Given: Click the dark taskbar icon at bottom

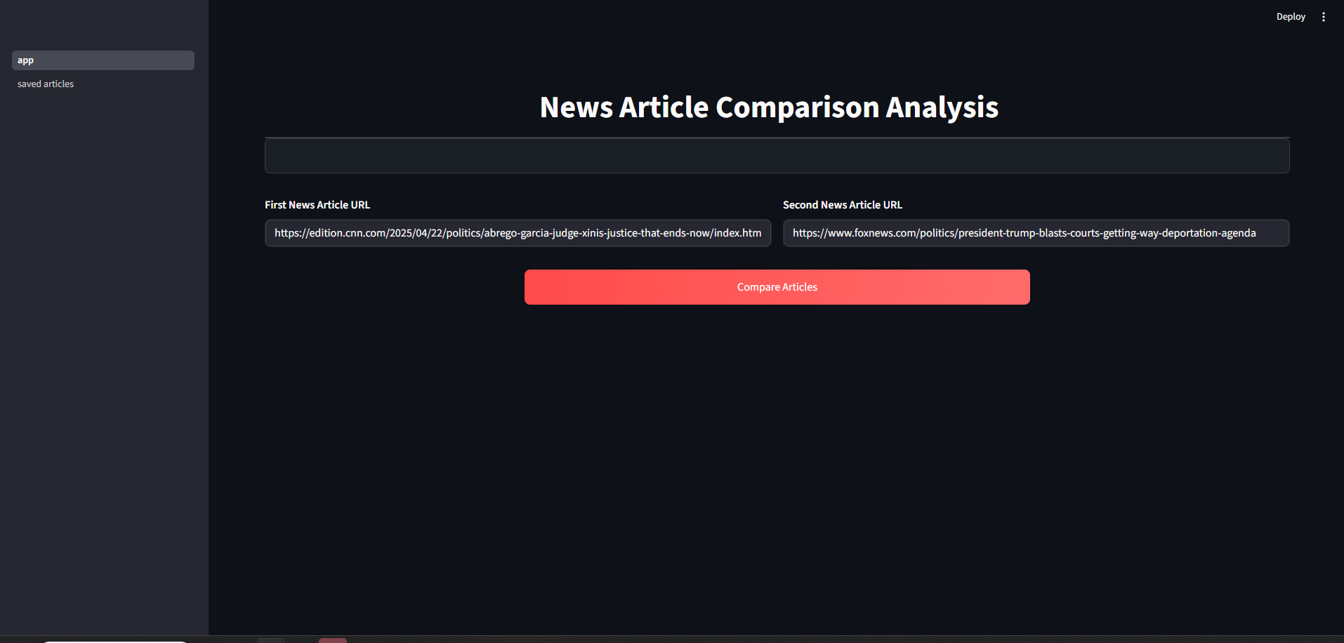Looking at the screenshot, I should 270,640.
